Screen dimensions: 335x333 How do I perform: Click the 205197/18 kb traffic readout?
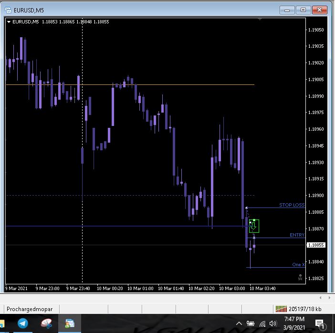(x=305, y=309)
